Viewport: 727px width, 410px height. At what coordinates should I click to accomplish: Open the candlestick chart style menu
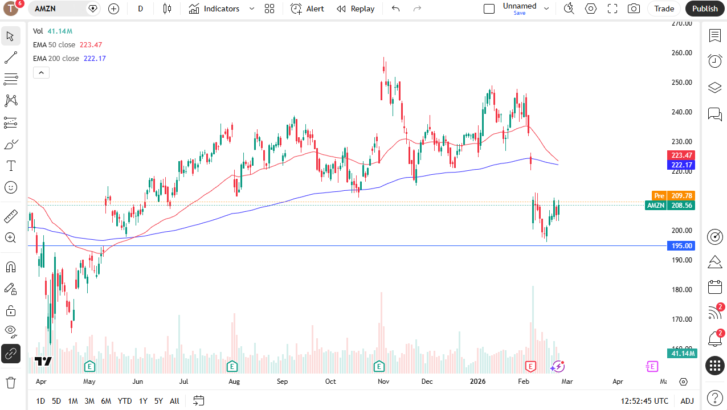click(x=167, y=9)
